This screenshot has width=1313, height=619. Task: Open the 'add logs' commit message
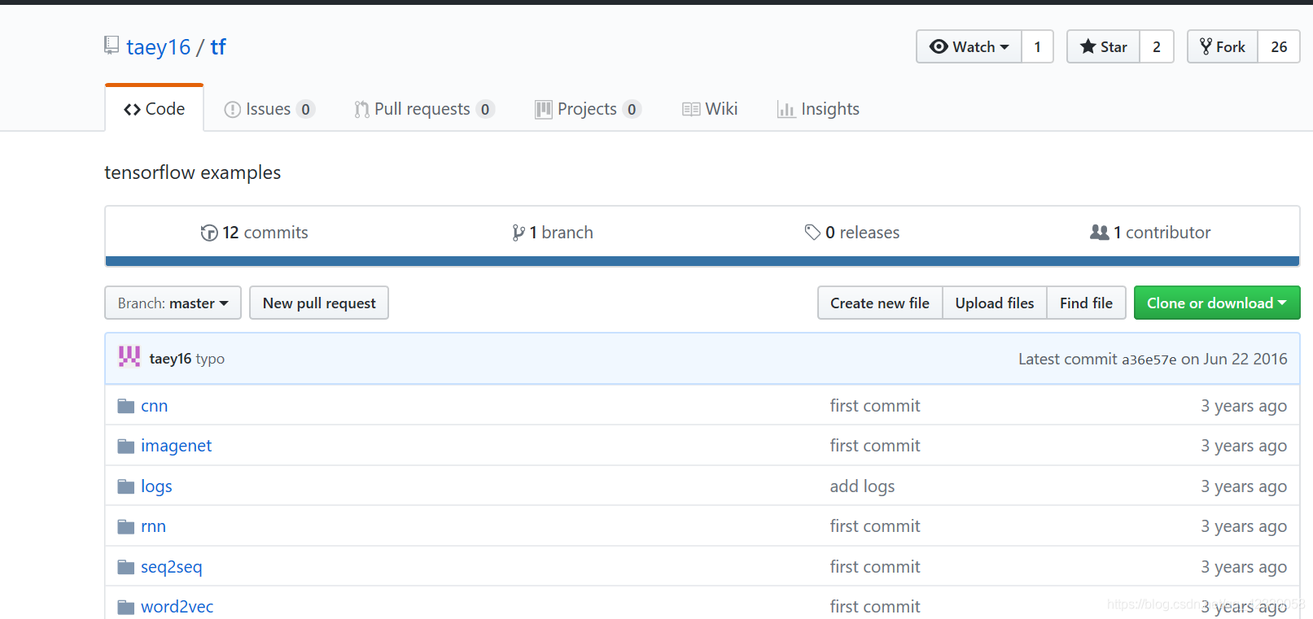click(862, 486)
